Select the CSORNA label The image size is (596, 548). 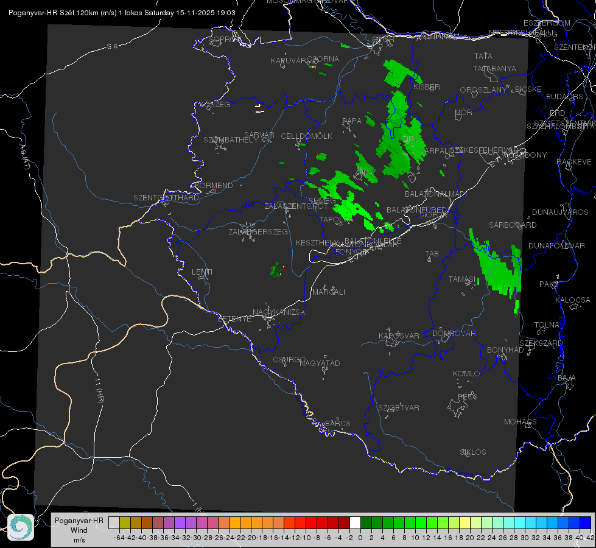[323, 59]
